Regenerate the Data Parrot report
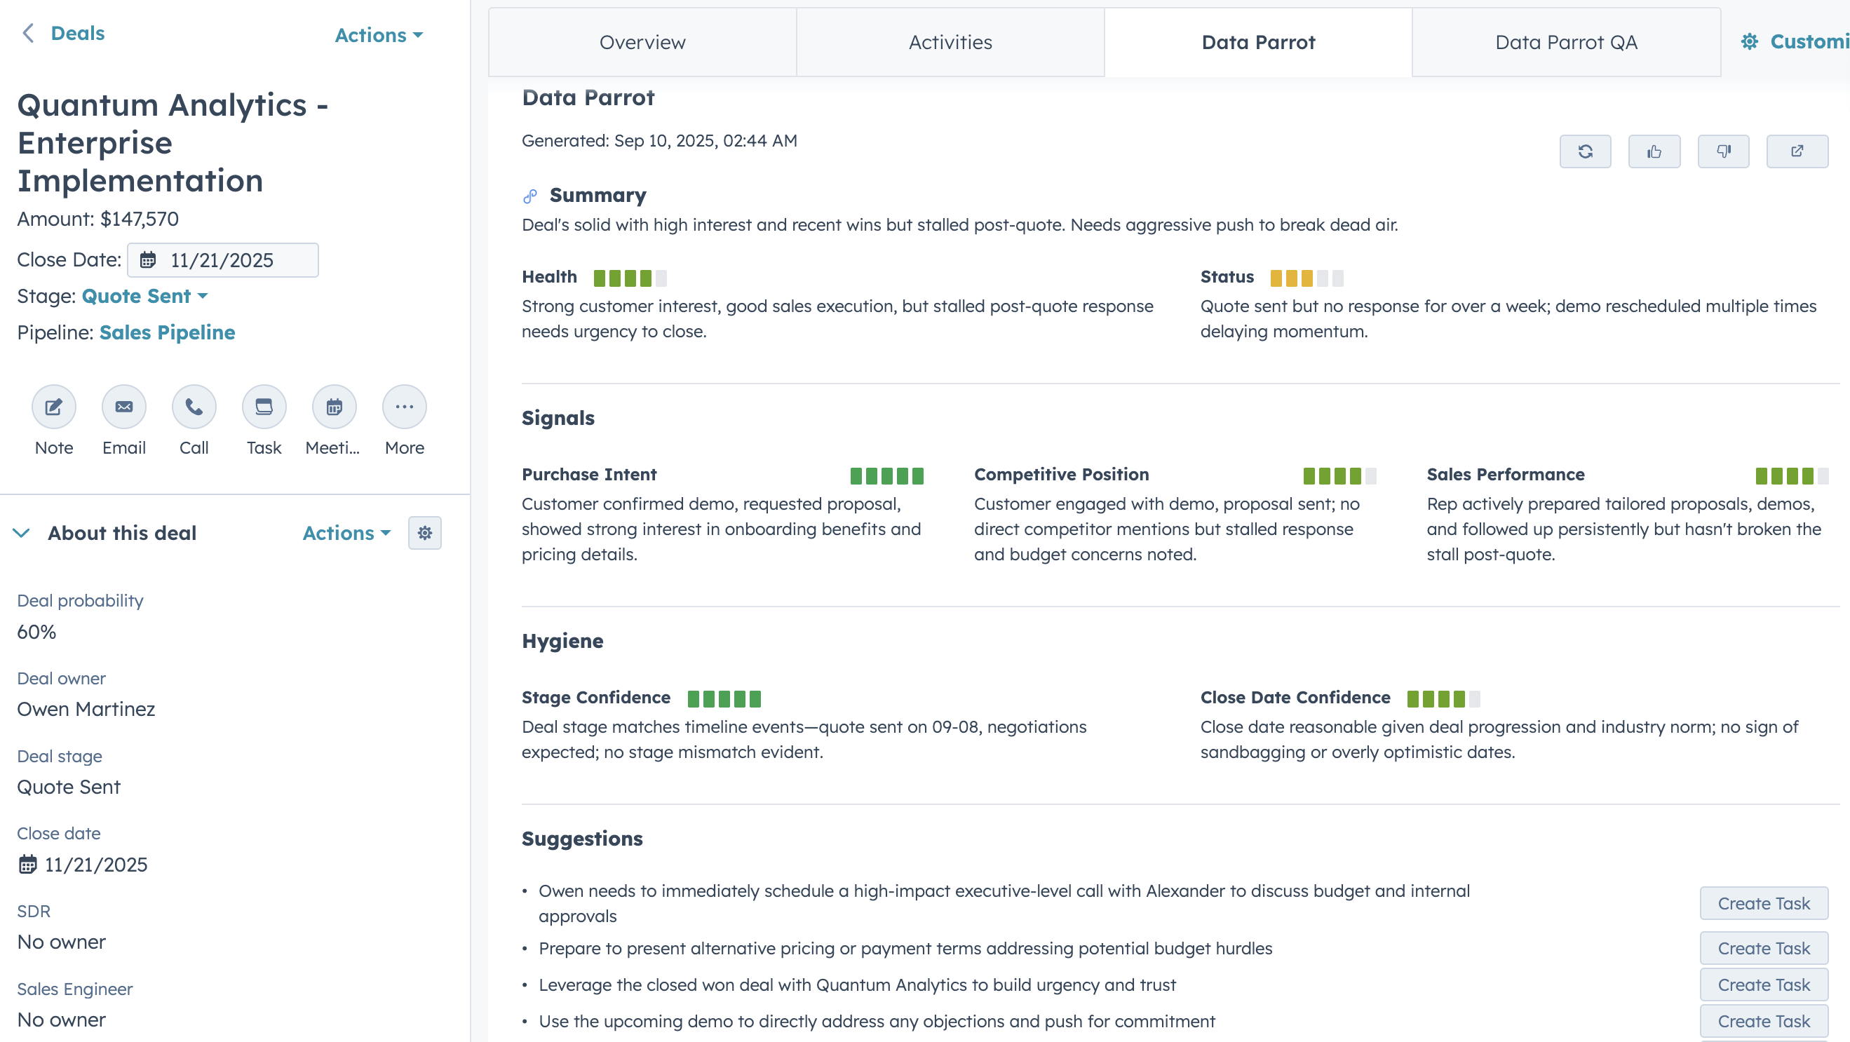1850x1042 pixels. coord(1585,151)
